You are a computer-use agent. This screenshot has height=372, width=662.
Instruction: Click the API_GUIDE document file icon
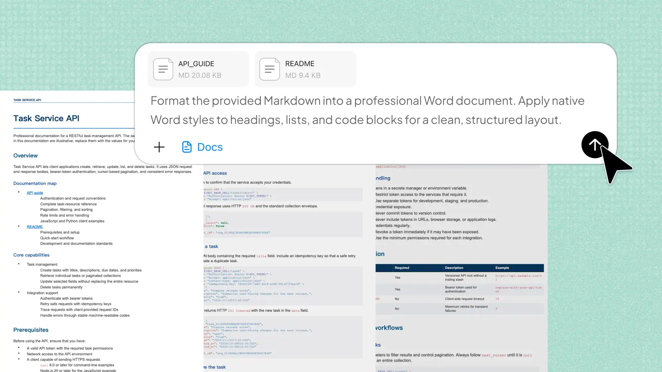click(x=163, y=69)
